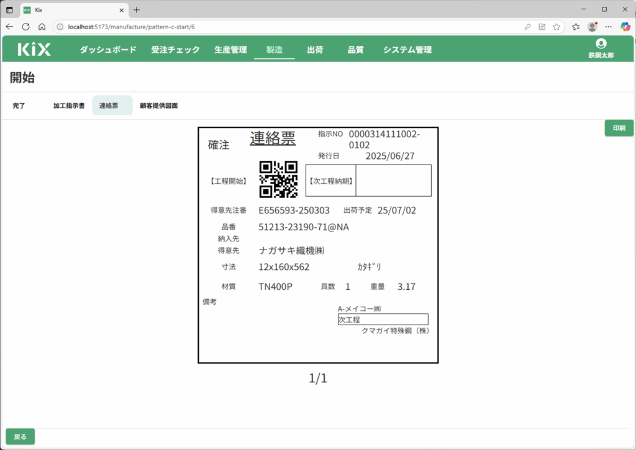
Task: Reload the page with refresh icon
Action: click(25, 27)
